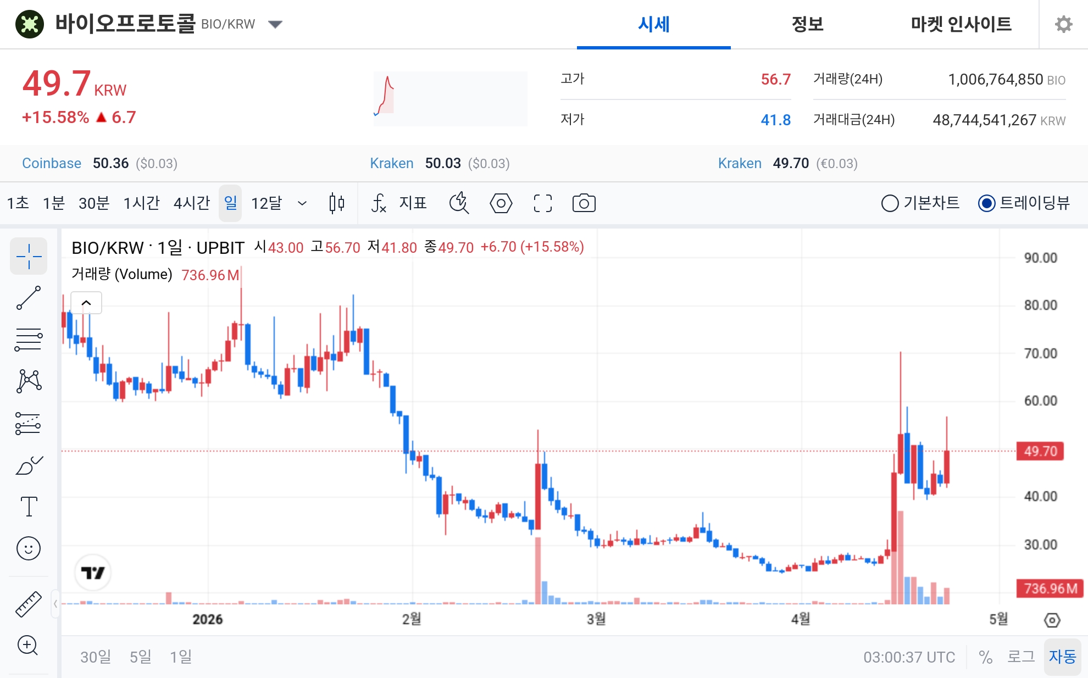Viewport: 1088px width, 678px height.
Task: Switch to the 정보 tab
Action: (807, 24)
